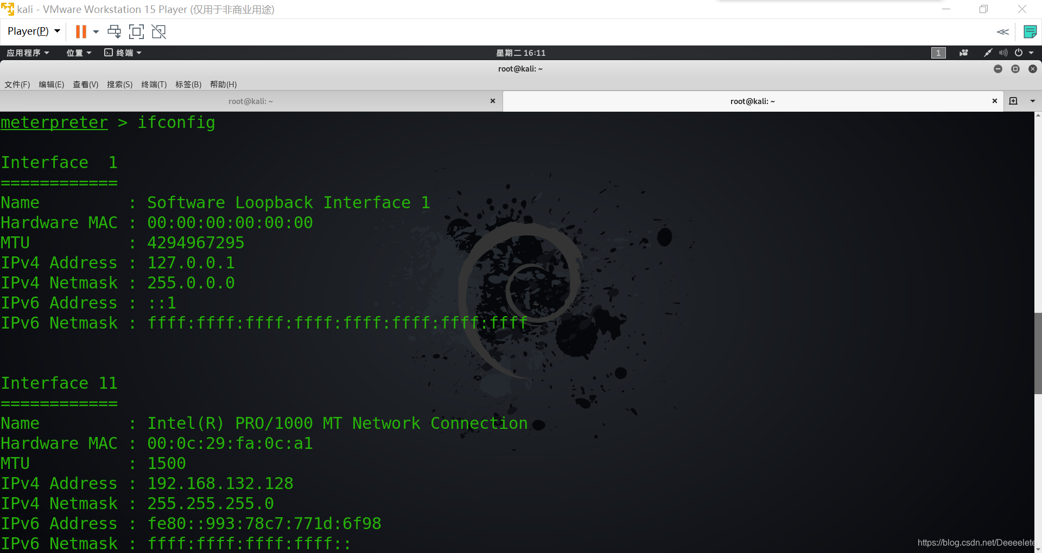1042x553 pixels.
Task: Click the IPv6 address fe80::993:78c7:771d:6f98
Action: [264, 523]
